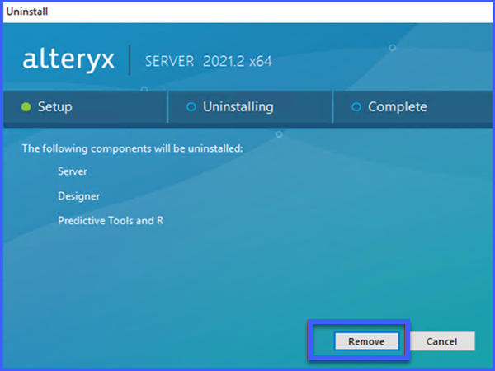Select the Uninstalling step tab
This screenshot has width=495, height=371.
[250, 107]
